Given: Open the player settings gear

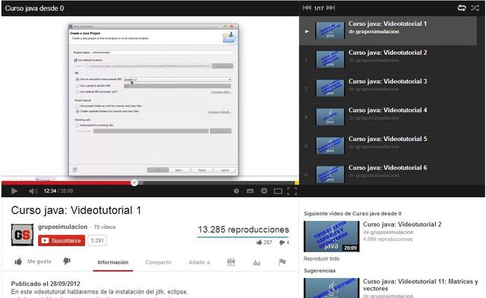Looking at the screenshot, I should click(264, 191).
